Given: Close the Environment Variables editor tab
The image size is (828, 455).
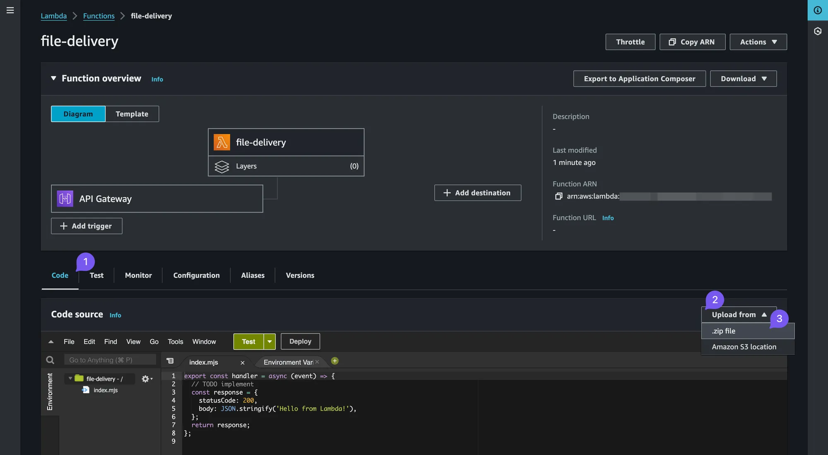Looking at the screenshot, I should point(317,362).
